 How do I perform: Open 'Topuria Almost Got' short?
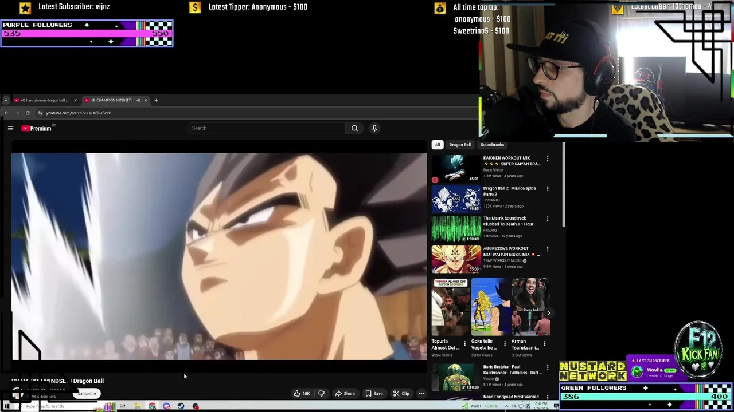(x=450, y=307)
